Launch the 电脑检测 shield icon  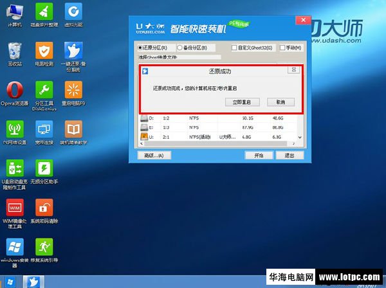[x=44, y=54]
